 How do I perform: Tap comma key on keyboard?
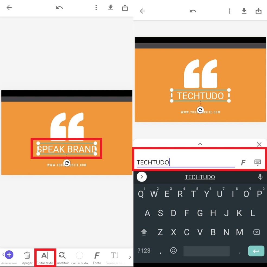(x=160, y=253)
